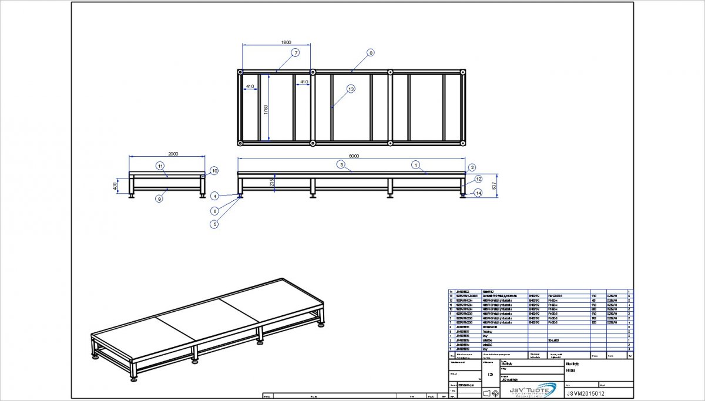Select the 1800 dimension above top view
This screenshot has width=705, height=401.
click(286, 42)
